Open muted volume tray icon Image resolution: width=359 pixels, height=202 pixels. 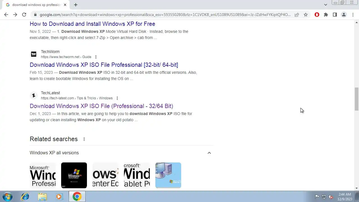click(331, 197)
